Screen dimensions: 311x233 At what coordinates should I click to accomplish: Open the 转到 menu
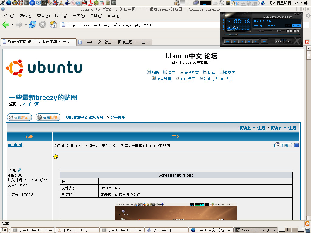pos(61,16)
